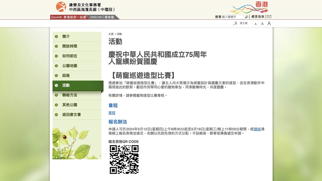Open GovHK 香港政府一站通 link
The image size is (322, 181).
click(68, 17)
